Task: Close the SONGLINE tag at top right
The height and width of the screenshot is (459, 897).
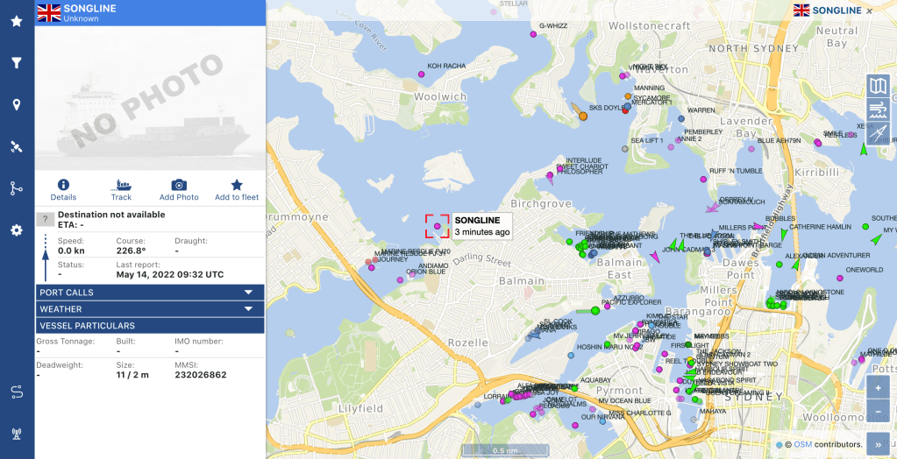Action: pos(870,11)
